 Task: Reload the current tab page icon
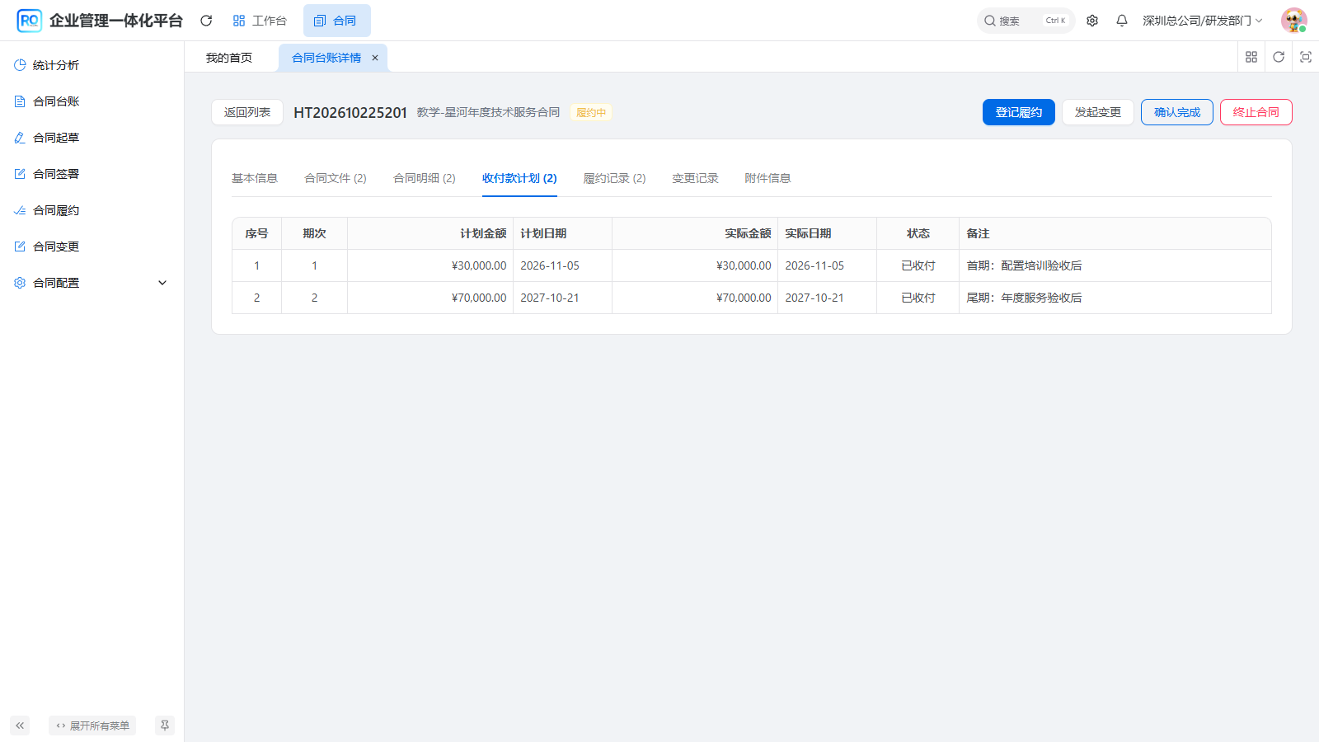pos(1279,57)
